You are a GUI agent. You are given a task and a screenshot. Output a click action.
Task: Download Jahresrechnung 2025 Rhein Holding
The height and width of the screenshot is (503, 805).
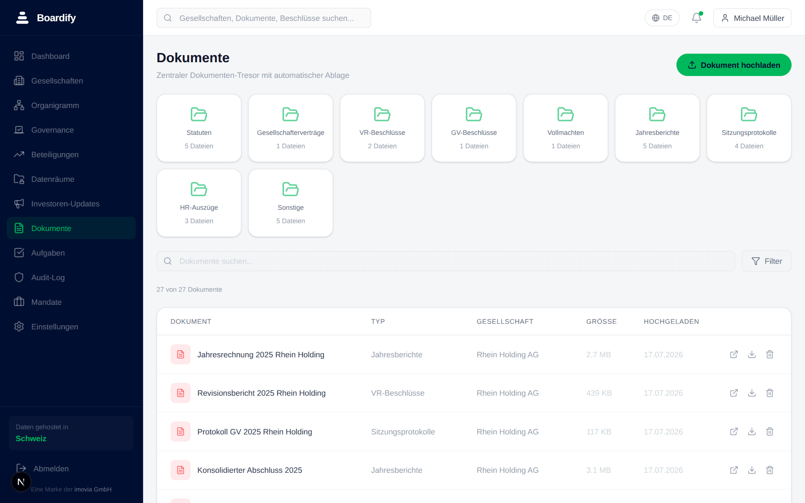coord(752,354)
